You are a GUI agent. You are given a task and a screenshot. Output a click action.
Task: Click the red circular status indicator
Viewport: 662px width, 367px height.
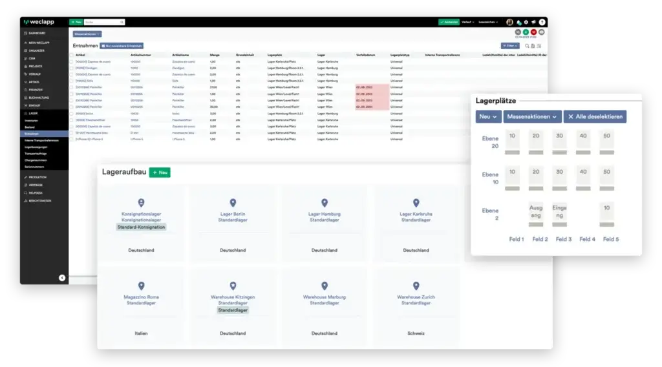pyautogui.click(x=534, y=32)
